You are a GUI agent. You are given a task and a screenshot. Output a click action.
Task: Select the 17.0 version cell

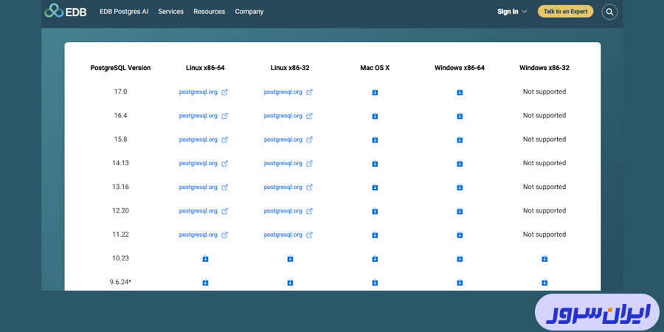tap(121, 91)
